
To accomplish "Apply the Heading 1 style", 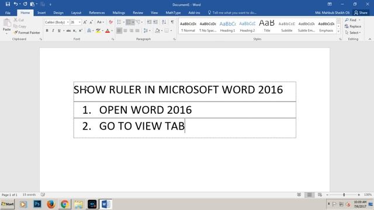I will pyautogui.click(x=227, y=26).
